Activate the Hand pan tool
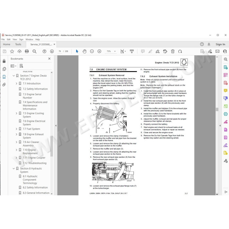The image size is (229, 229). 84,51
